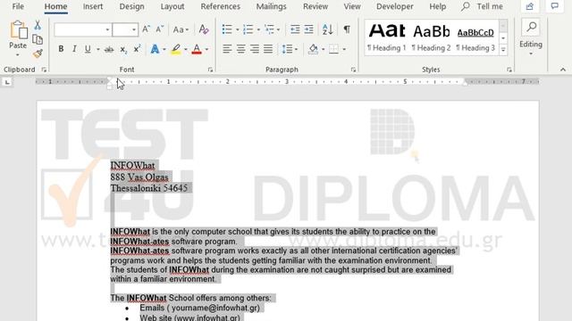Toggle Underline formatting

point(88,49)
